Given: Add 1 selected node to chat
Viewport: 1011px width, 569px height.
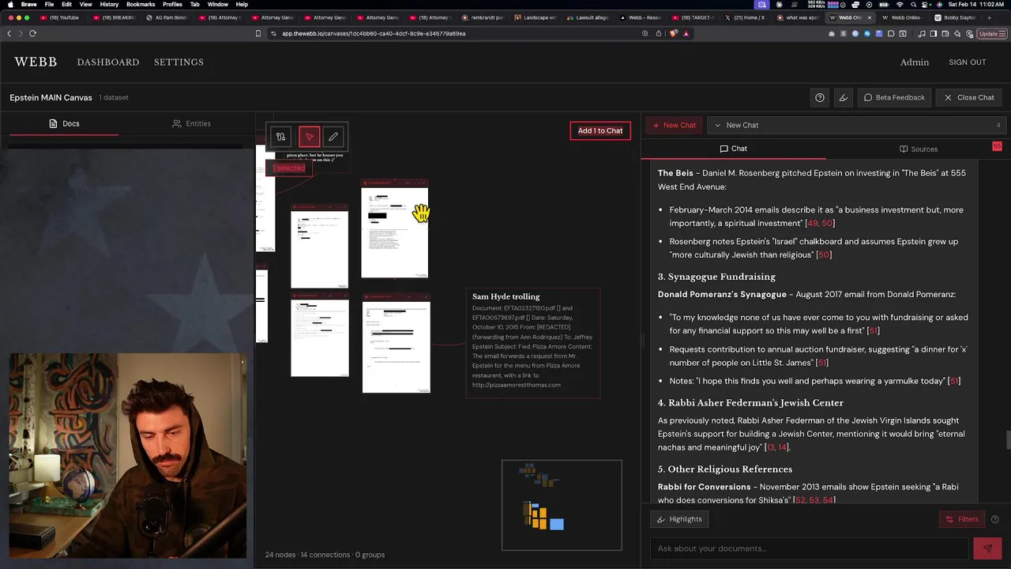Looking at the screenshot, I should point(600,130).
